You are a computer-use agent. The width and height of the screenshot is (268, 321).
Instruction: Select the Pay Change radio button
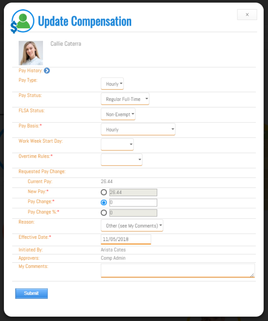(x=104, y=202)
